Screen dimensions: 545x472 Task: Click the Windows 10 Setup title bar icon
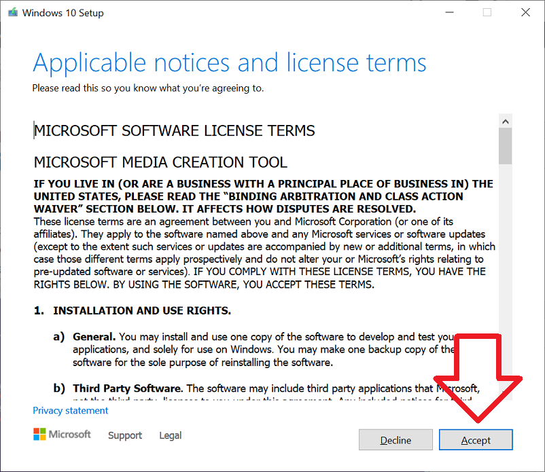point(13,12)
